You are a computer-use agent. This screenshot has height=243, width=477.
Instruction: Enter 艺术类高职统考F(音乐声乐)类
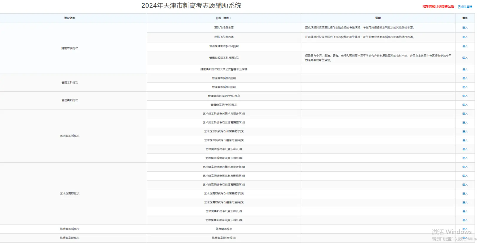465,211
